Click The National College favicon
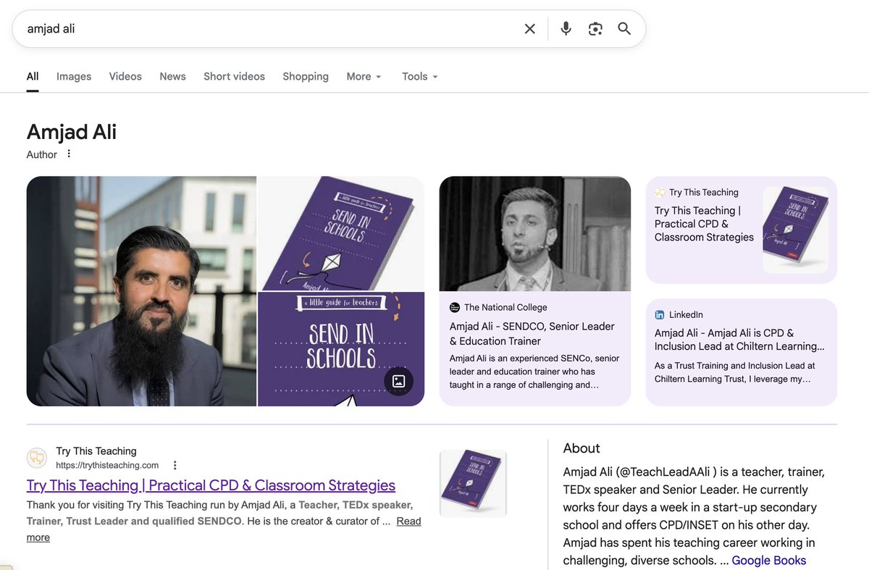This screenshot has height=570, width=869. click(x=455, y=308)
